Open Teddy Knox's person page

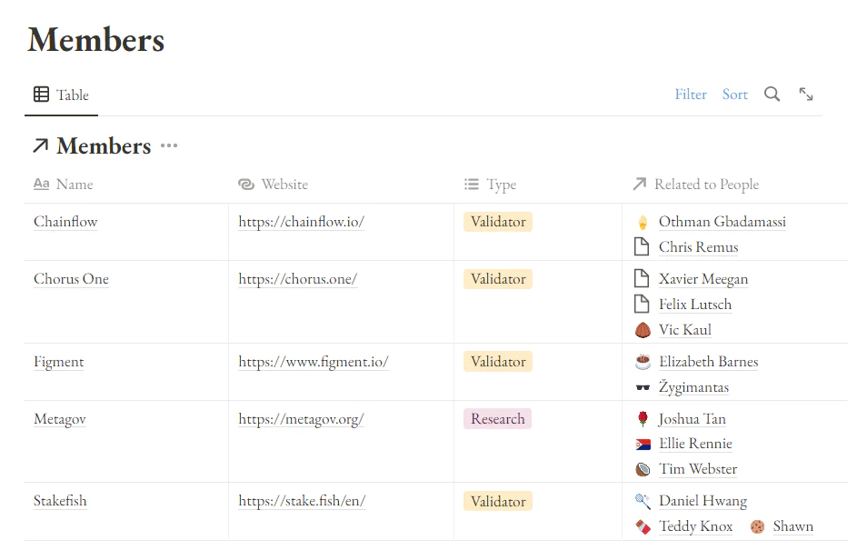pyautogui.click(x=695, y=526)
